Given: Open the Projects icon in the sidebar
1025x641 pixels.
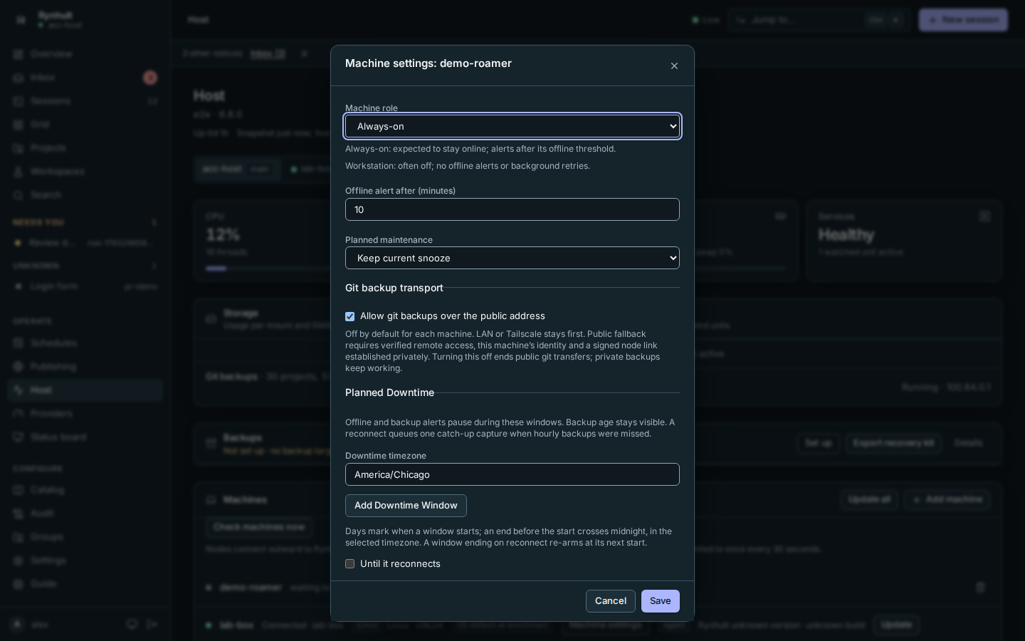Looking at the screenshot, I should click(19, 148).
